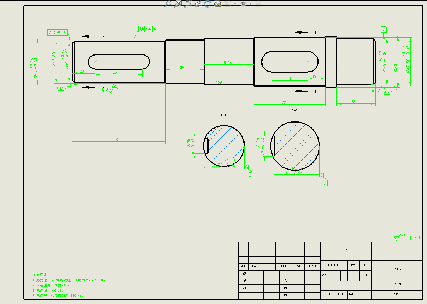Select the Ø50 diameter dimension
427x304 pixels.
coord(396,68)
